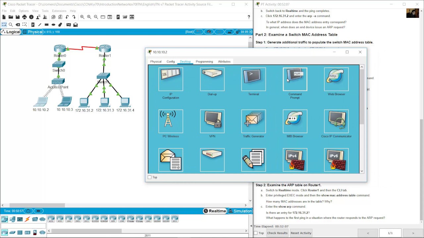Image resolution: width=424 pixels, height=238 pixels.
Task: Click the Print toolbar icon
Action: (x=24, y=17)
